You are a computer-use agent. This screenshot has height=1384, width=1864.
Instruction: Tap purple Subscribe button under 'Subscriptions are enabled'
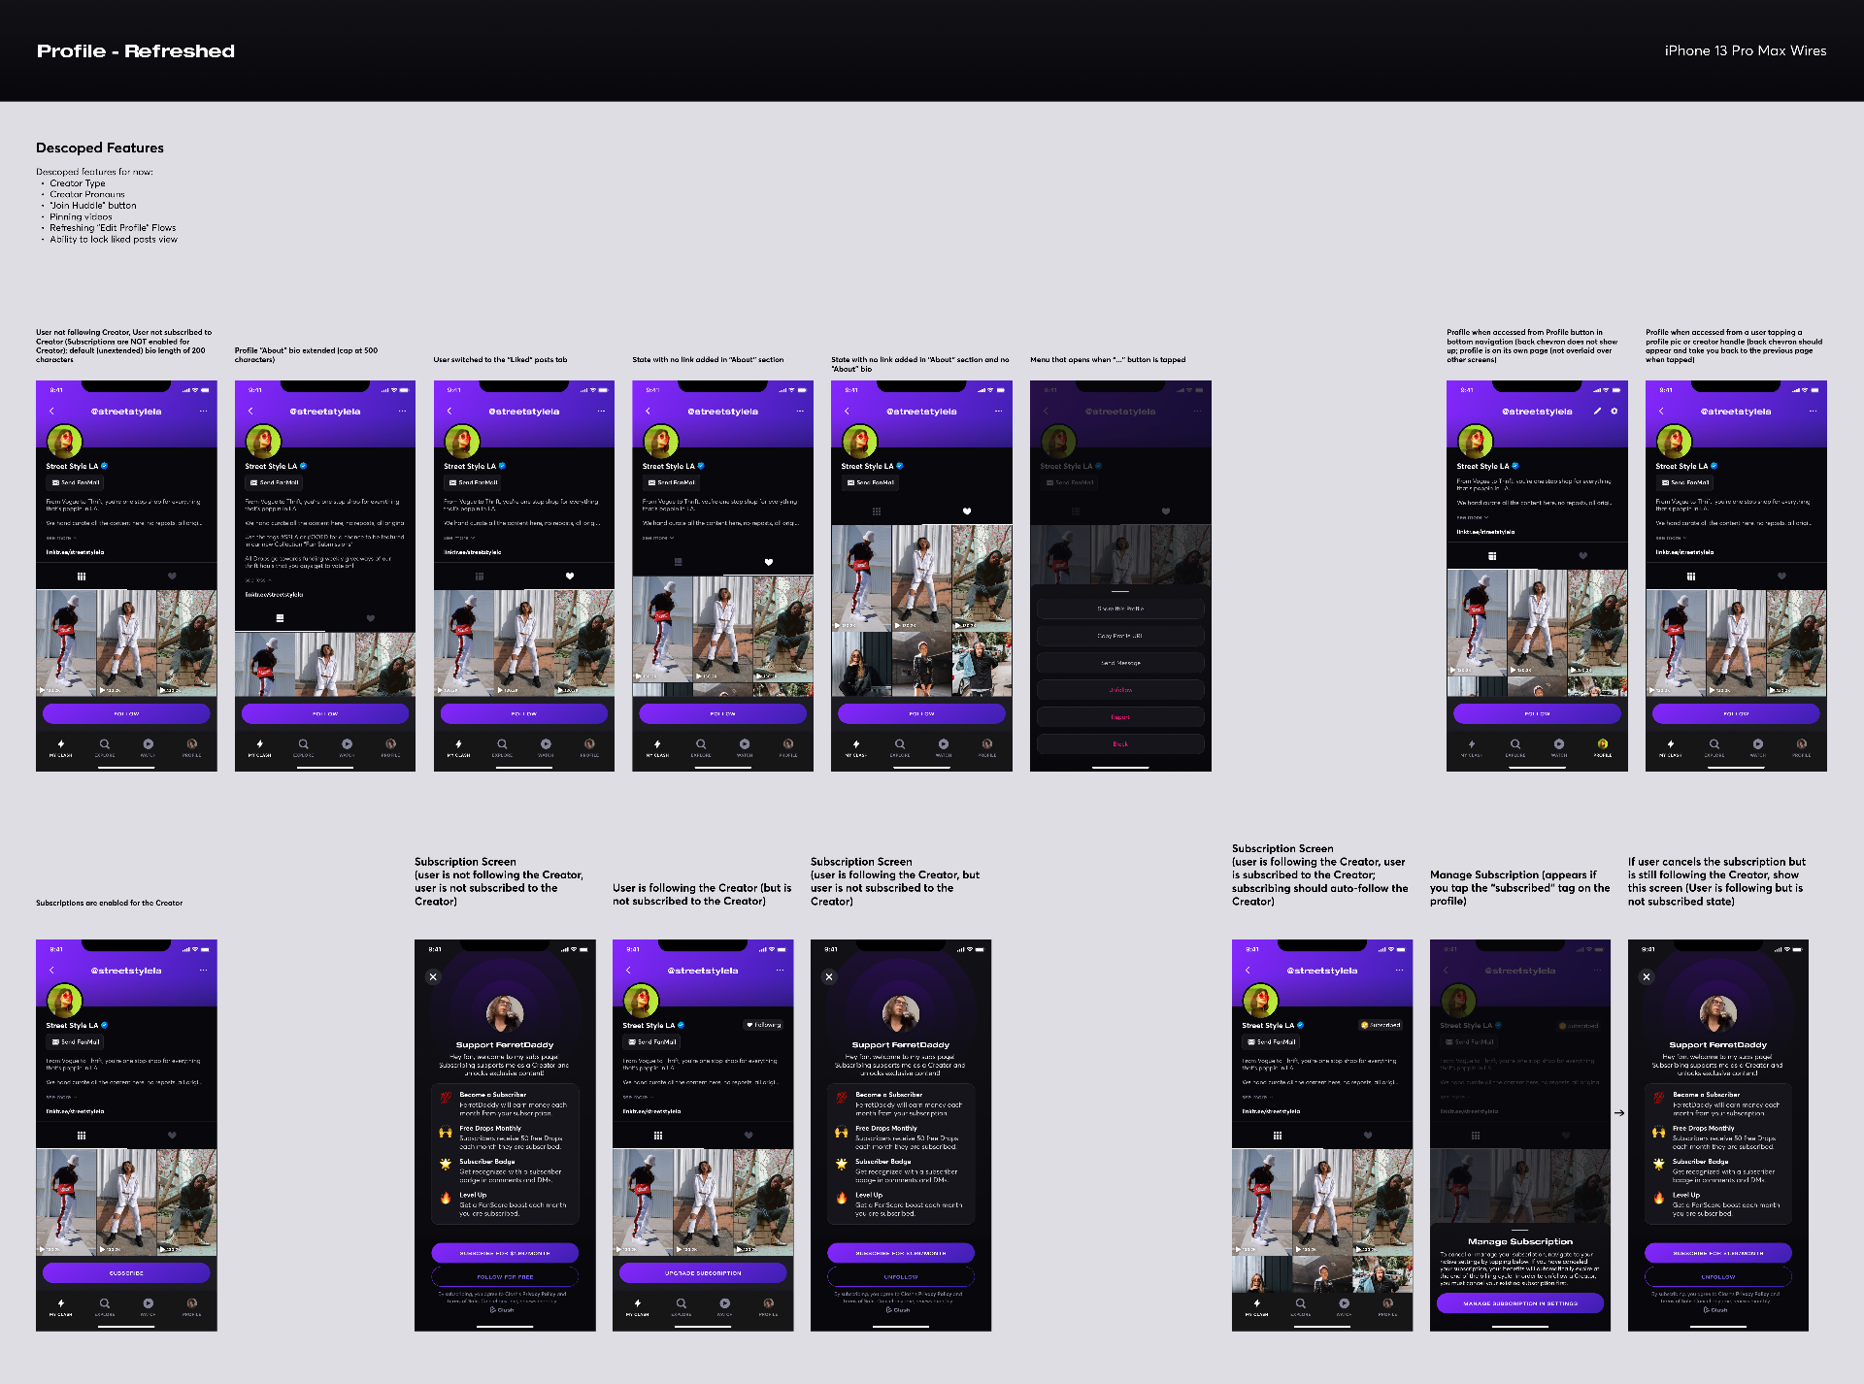click(x=126, y=1272)
